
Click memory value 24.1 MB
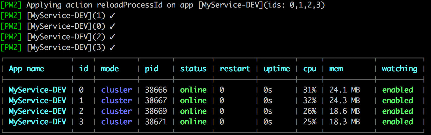[345, 90]
